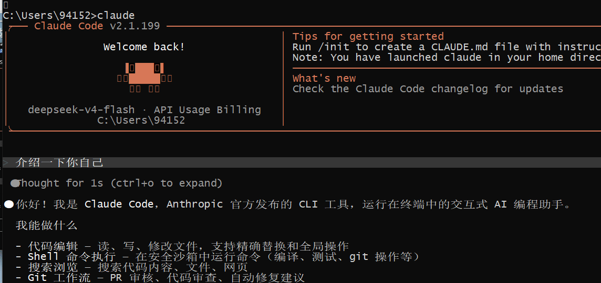The height and width of the screenshot is (283, 601).
Task: Click the > prompt marker before 介绍一下你自己
Action: (x=5, y=162)
